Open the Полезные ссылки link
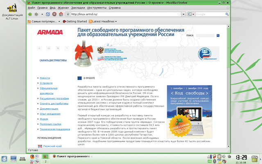 (x=50, y=124)
